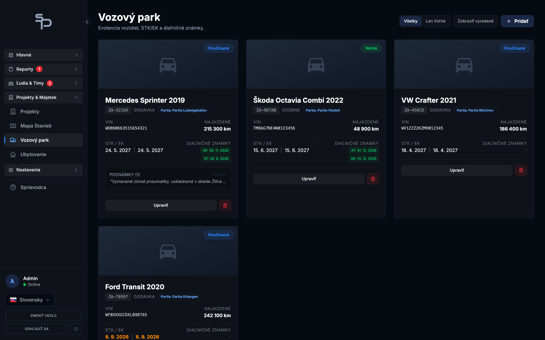
Task: Click the AT: 30. 9. 2026 vignette tag
Action: 216,159
